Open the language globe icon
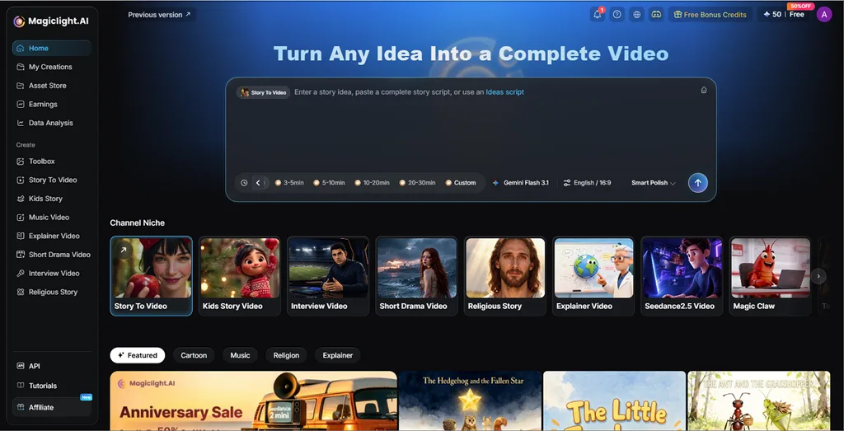The image size is (844, 431). [637, 15]
